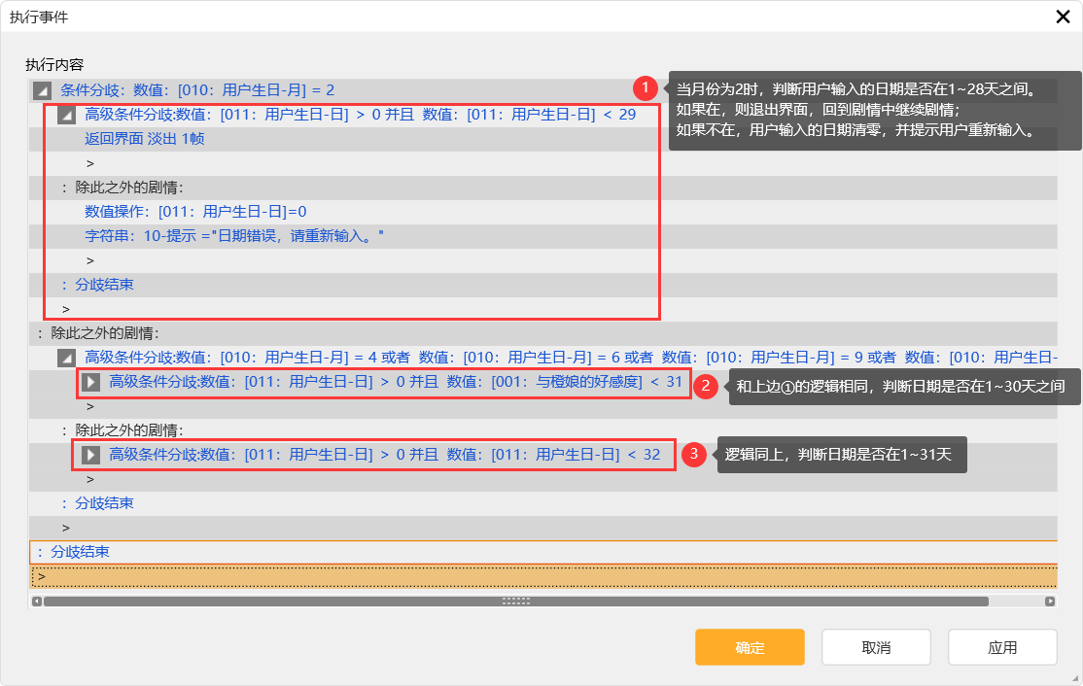Click the horizontal scrollbar right arrow
This screenshot has width=1083, height=686.
click(1050, 601)
